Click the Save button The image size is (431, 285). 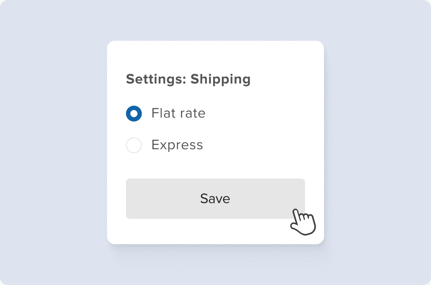pyautogui.click(x=215, y=198)
